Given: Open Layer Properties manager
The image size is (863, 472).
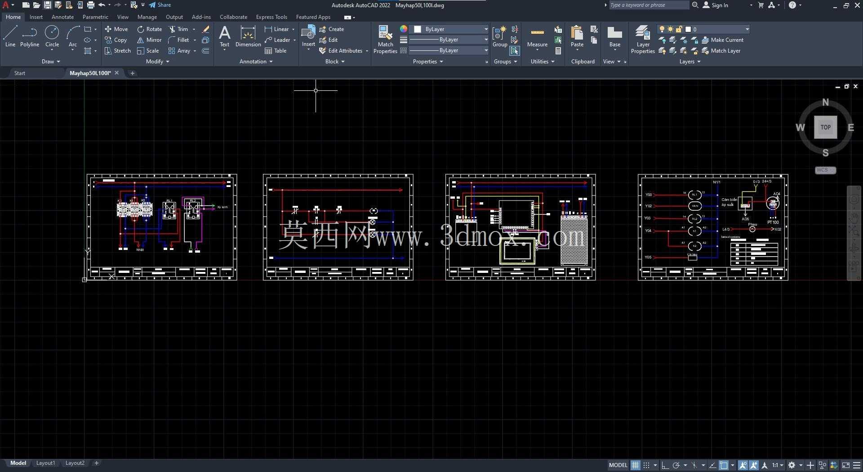Looking at the screenshot, I should pos(643,40).
